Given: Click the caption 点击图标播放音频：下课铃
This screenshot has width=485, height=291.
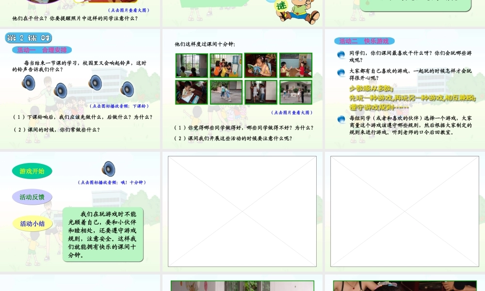Looking at the screenshot, I should (x=119, y=106).
